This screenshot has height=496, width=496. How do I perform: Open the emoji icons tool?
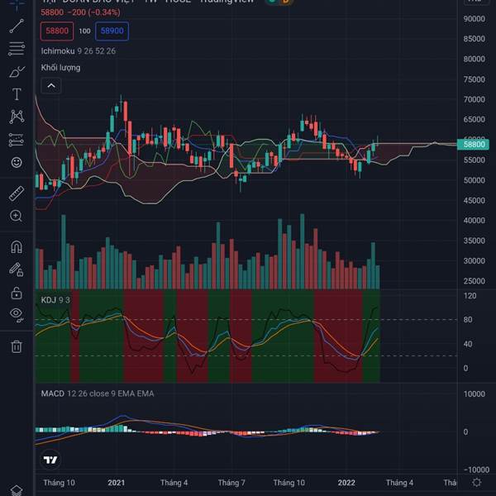[17, 163]
